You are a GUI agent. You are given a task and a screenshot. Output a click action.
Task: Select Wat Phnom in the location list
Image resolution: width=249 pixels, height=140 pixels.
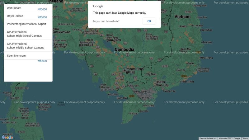(14, 8)
